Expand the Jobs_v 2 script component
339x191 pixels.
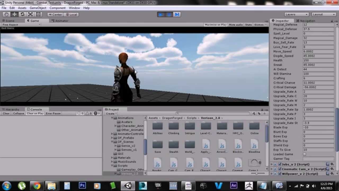pyautogui.click(x=272, y=164)
